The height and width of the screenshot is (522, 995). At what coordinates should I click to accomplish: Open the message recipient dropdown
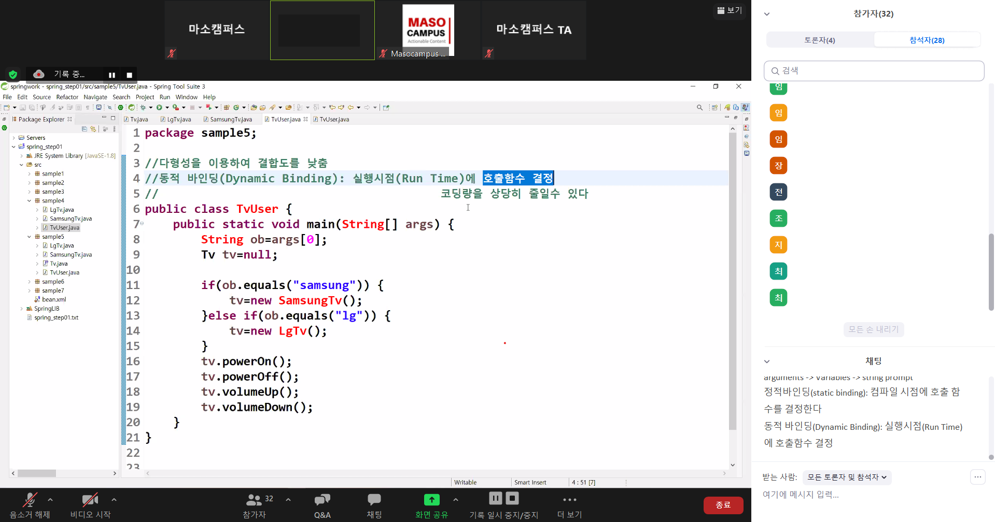coord(847,477)
